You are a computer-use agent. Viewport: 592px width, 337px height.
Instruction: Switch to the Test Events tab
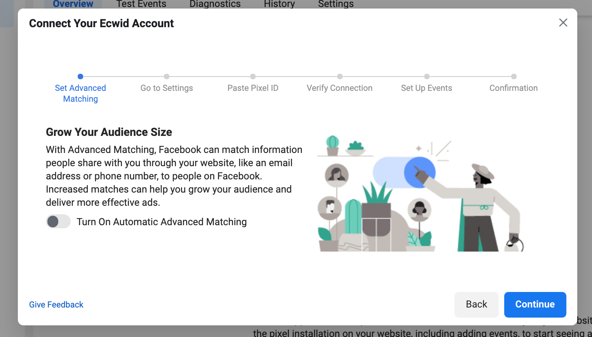pyautogui.click(x=141, y=4)
